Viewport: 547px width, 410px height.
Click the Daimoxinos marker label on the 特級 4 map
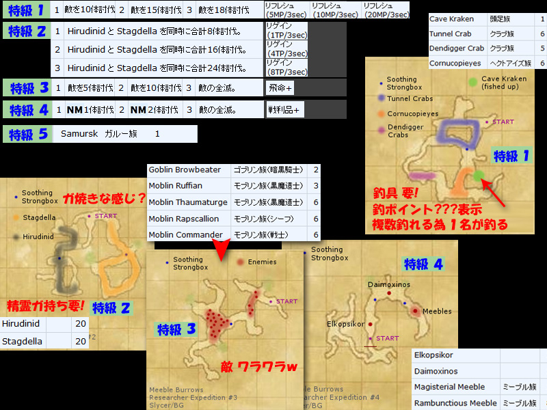389,284
